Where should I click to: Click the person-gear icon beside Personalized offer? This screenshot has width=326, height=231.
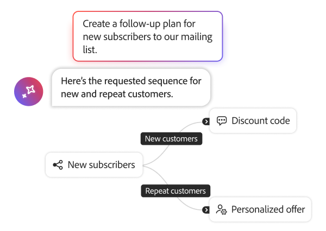coord(221,209)
